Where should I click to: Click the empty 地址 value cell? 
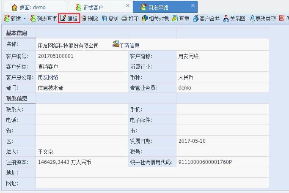click(152, 173)
